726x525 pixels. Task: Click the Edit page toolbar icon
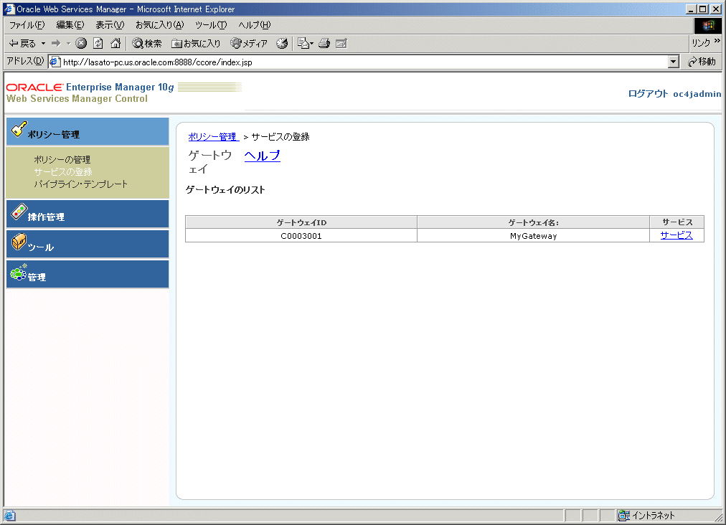(341, 44)
